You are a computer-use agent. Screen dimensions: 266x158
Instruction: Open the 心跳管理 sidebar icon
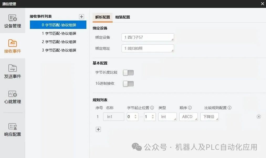(13, 97)
